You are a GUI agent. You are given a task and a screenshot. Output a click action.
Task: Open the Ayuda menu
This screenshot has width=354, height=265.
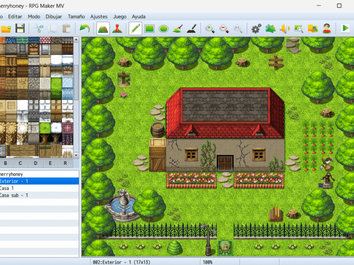coord(139,16)
